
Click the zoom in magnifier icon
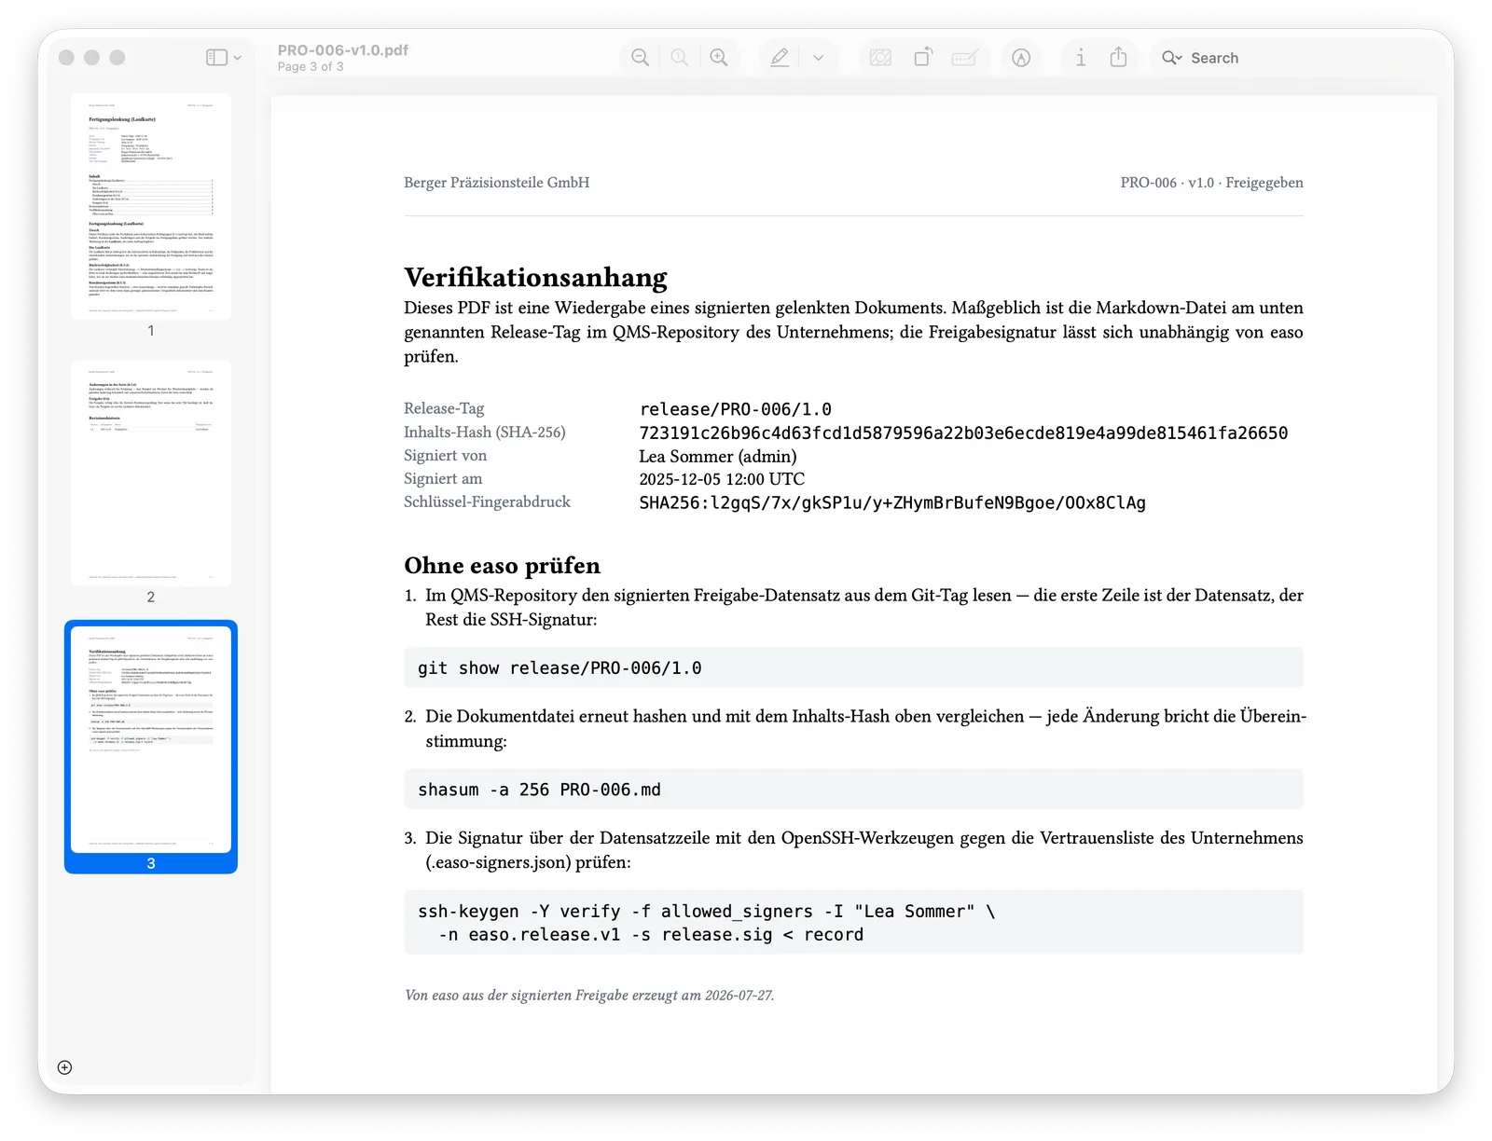(x=719, y=58)
